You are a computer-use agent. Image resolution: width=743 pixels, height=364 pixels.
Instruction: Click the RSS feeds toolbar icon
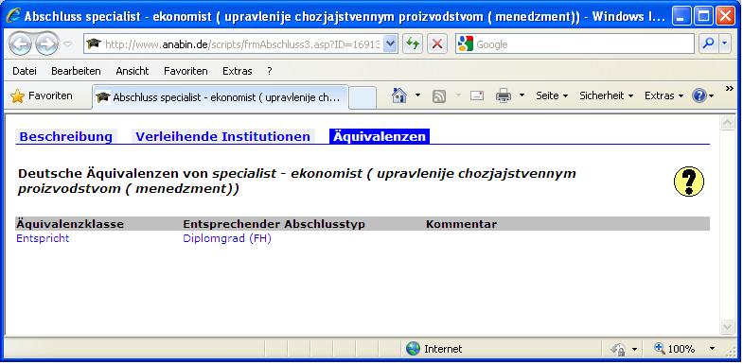[x=439, y=96]
